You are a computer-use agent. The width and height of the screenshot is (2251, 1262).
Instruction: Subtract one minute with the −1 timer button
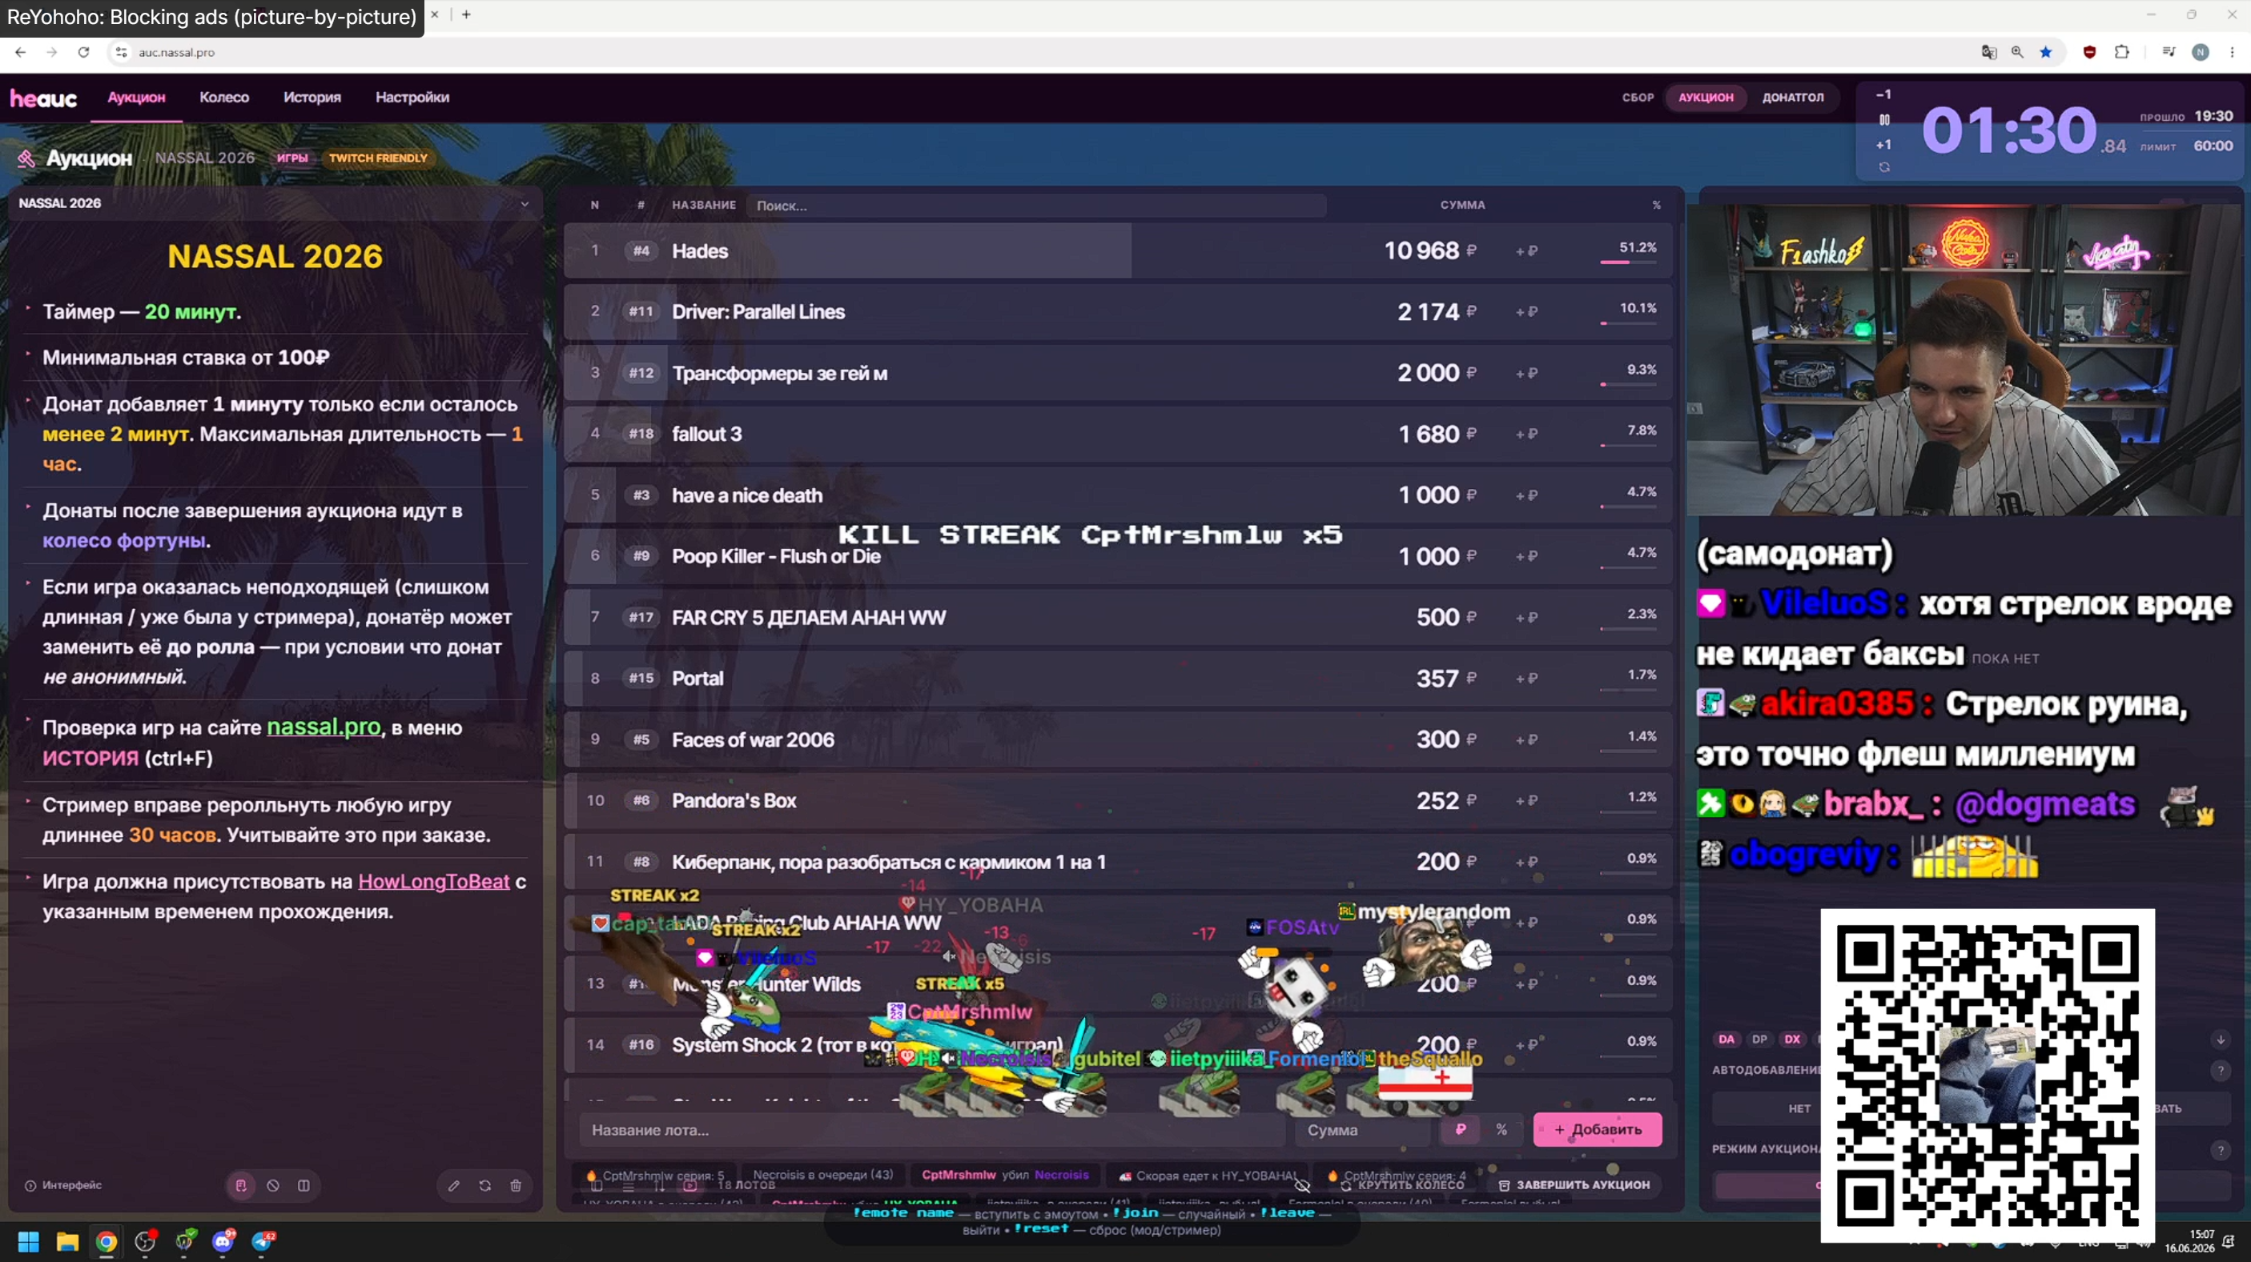(x=1884, y=94)
